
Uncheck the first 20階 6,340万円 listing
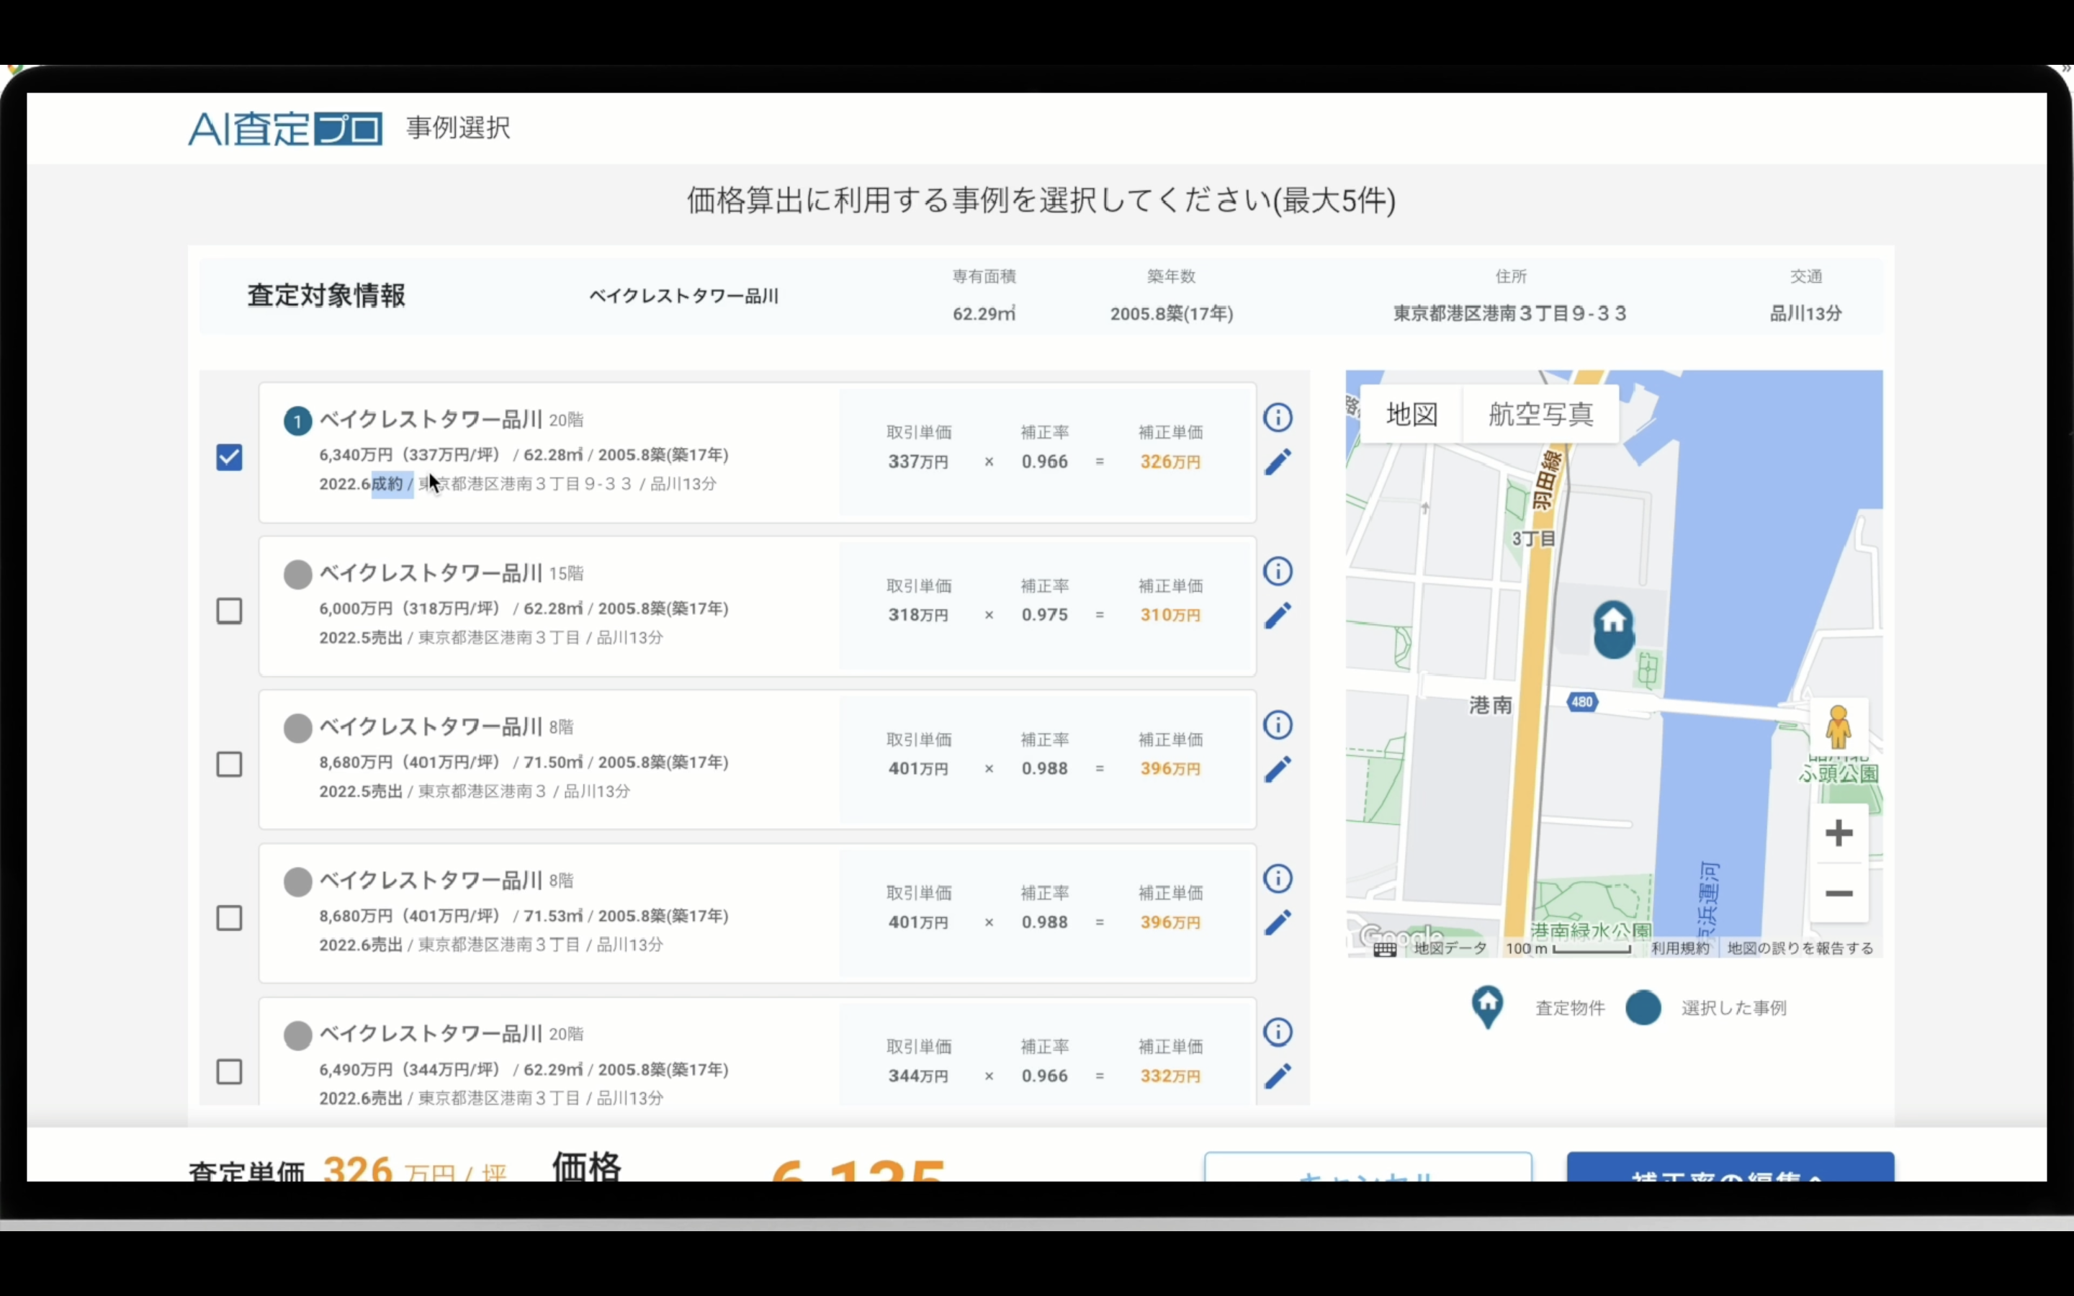point(229,458)
